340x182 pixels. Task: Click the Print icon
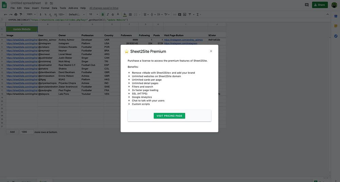pyautogui.click(x=16, y=15)
